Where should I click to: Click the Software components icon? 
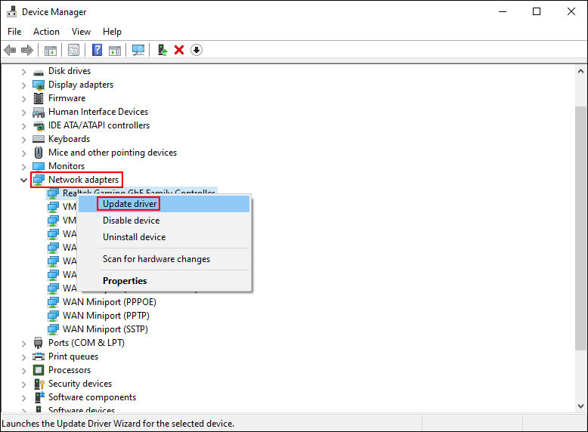(x=39, y=397)
